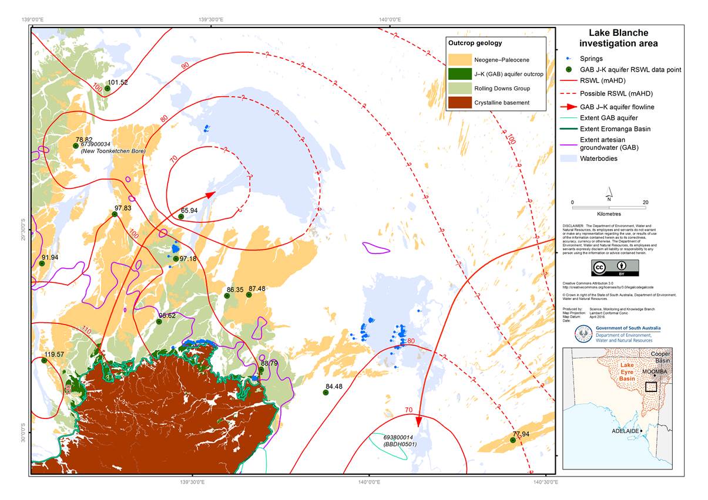Click the Government of South Australia heading
The width and height of the screenshot is (708, 500).
tap(628, 329)
